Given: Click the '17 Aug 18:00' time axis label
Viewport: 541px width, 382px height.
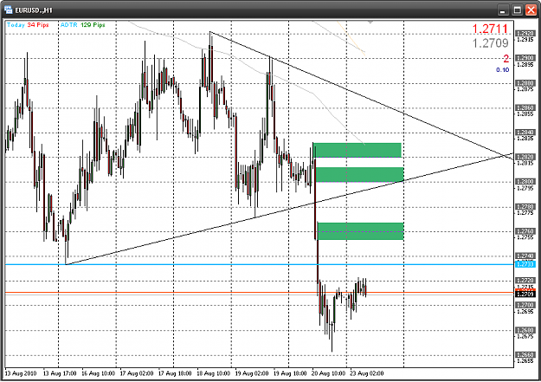Looking at the screenshot, I should (x=175, y=373).
